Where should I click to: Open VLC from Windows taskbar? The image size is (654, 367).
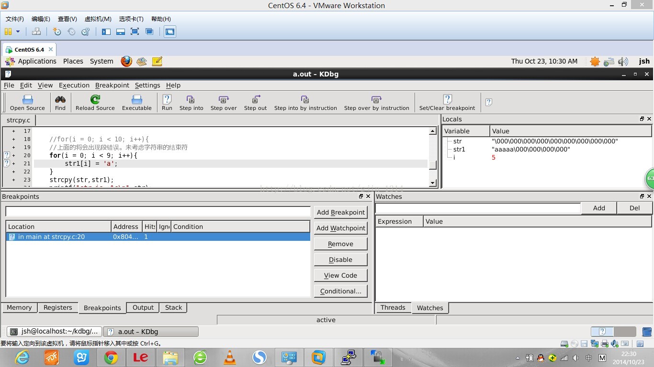coord(230,357)
